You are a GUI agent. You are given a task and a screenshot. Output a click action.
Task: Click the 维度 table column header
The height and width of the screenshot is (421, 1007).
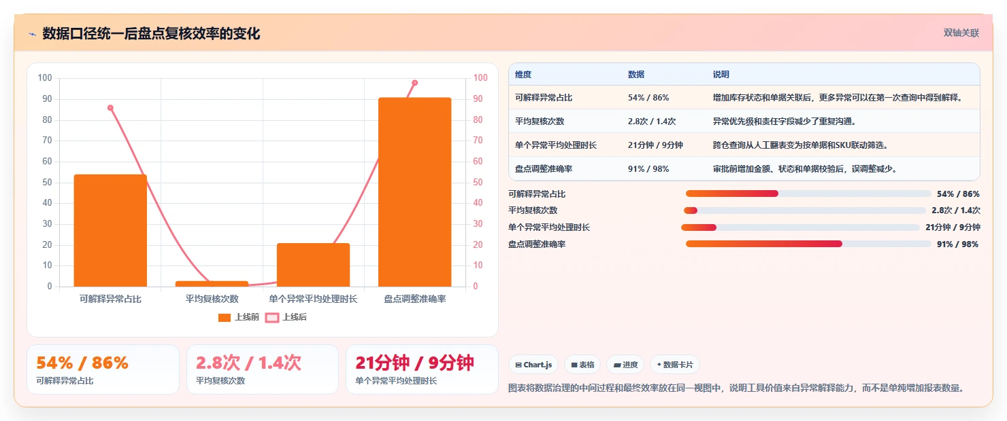(523, 74)
